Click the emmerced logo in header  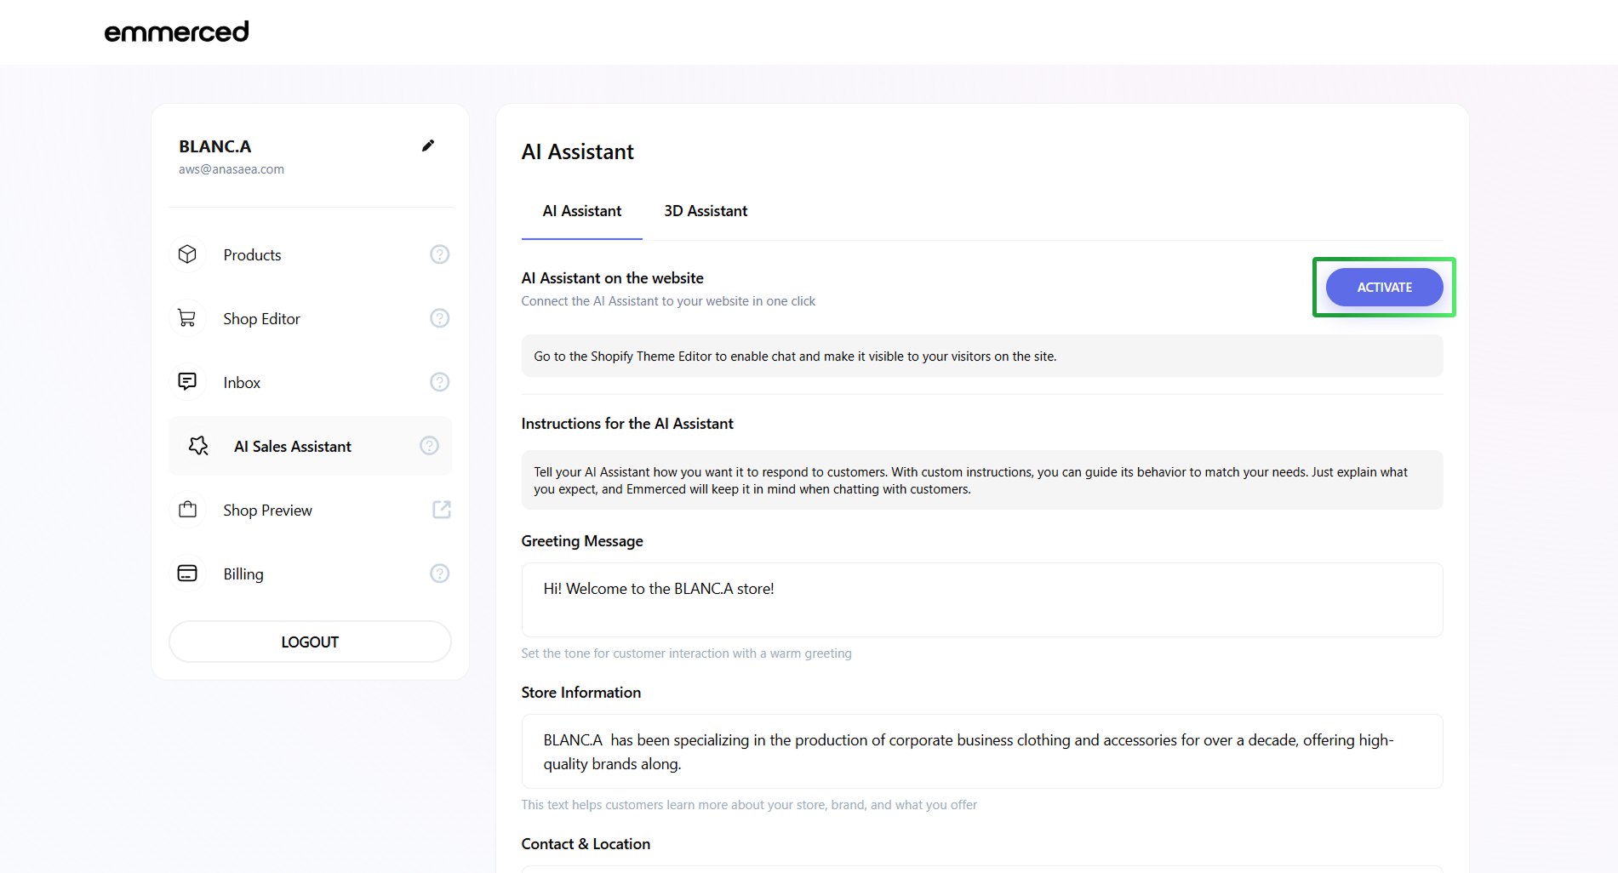click(x=176, y=31)
